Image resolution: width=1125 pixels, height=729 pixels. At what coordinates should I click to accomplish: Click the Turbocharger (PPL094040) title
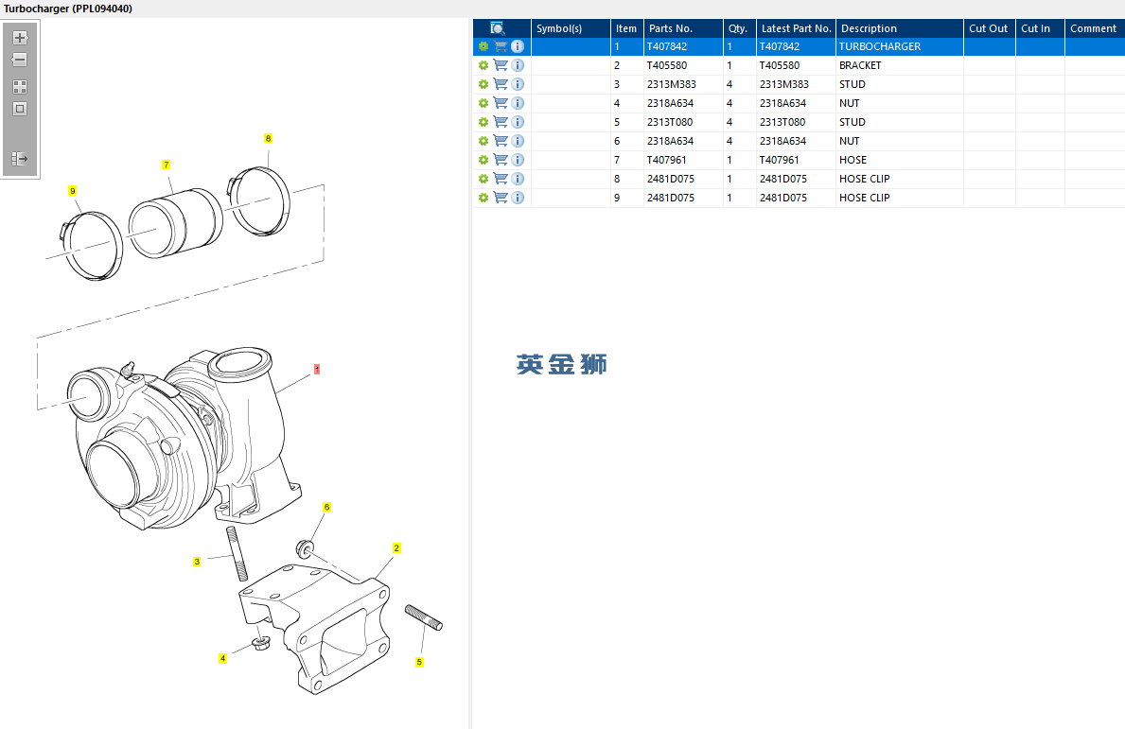coord(68,9)
